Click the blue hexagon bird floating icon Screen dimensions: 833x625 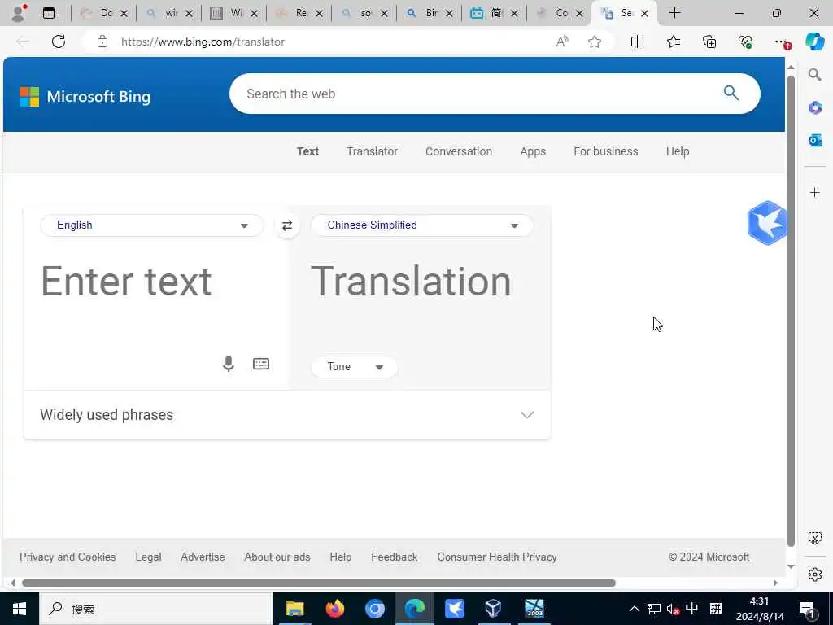pyautogui.click(x=766, y=223)
